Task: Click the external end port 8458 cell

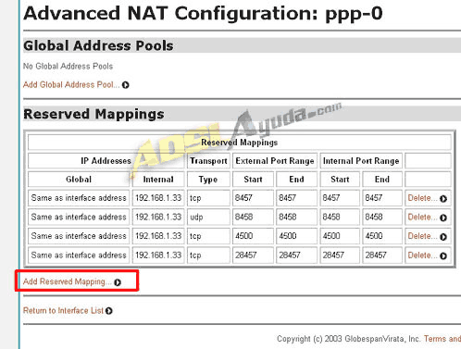Action: point(296,217)
